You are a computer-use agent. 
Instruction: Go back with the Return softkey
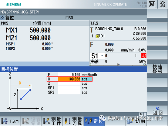[x=157, y=111]
